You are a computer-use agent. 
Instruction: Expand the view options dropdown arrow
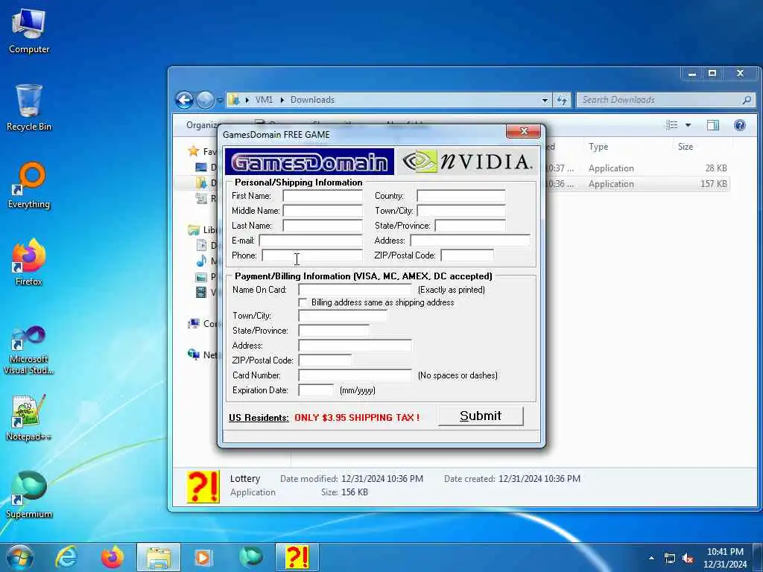(x=688, y=125)
